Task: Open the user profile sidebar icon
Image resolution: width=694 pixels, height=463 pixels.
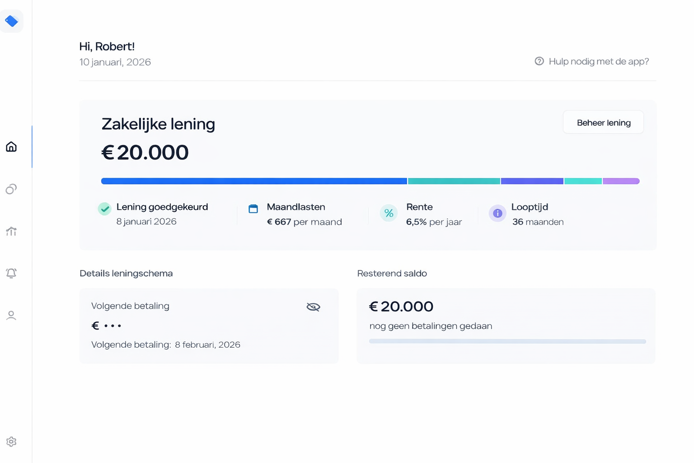Action: (x=11, y=315)
